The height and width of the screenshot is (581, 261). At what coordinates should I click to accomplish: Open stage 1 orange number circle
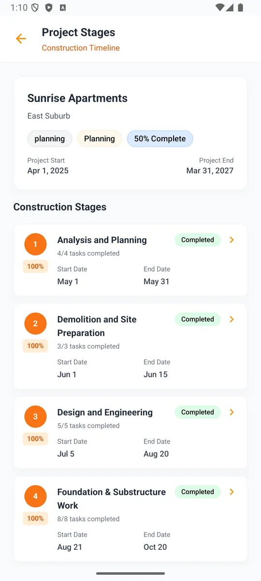35,245
